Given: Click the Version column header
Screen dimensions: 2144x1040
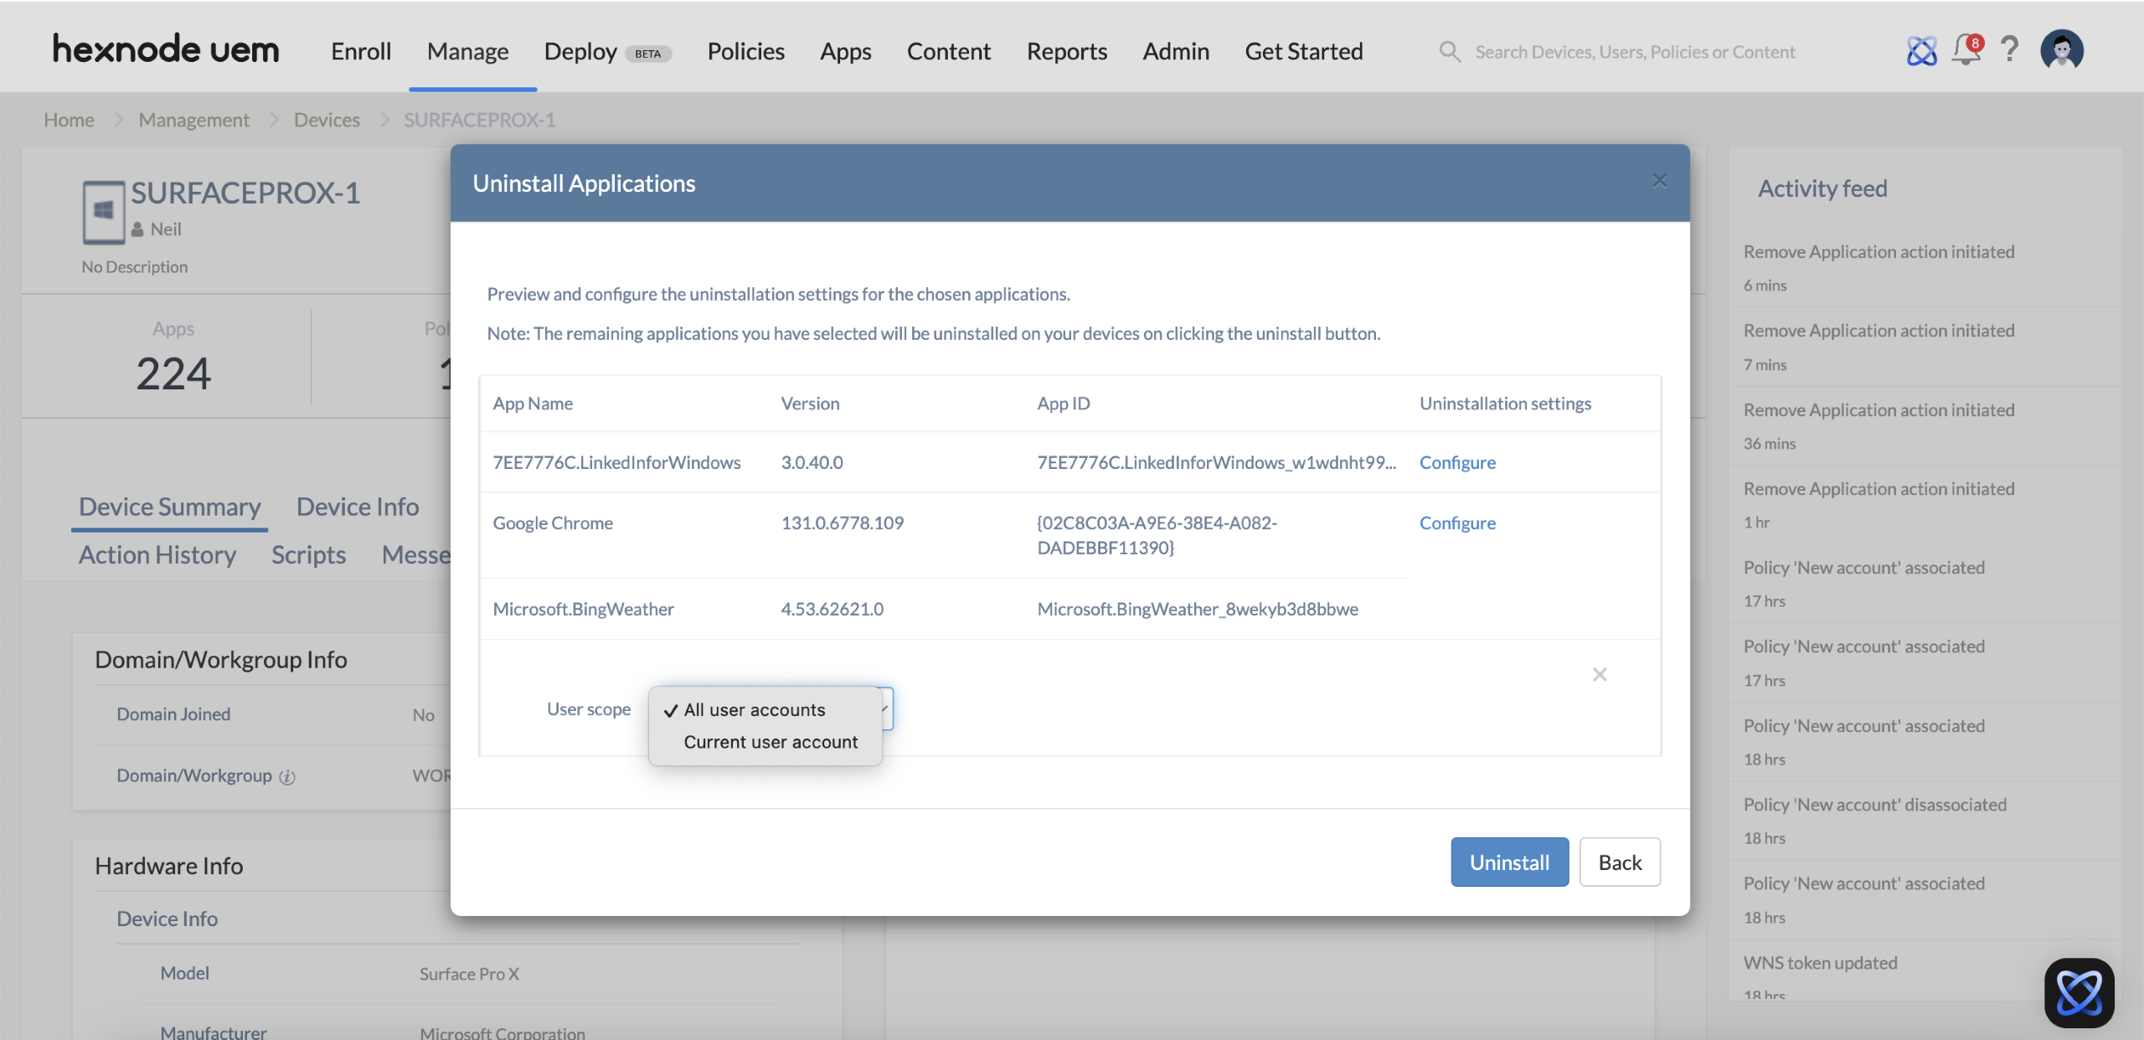Looking at the screenshot, I should click(x=810, y=403).
